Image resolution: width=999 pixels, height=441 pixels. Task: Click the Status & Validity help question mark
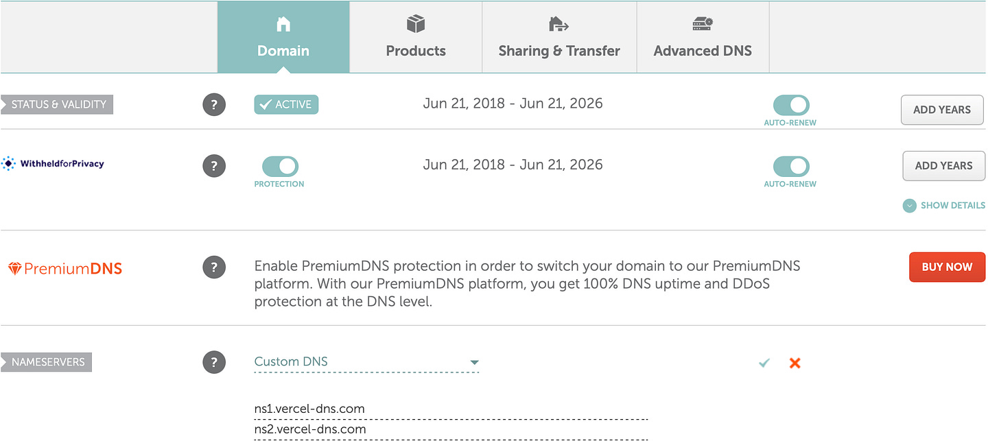(x=214, y=105)
